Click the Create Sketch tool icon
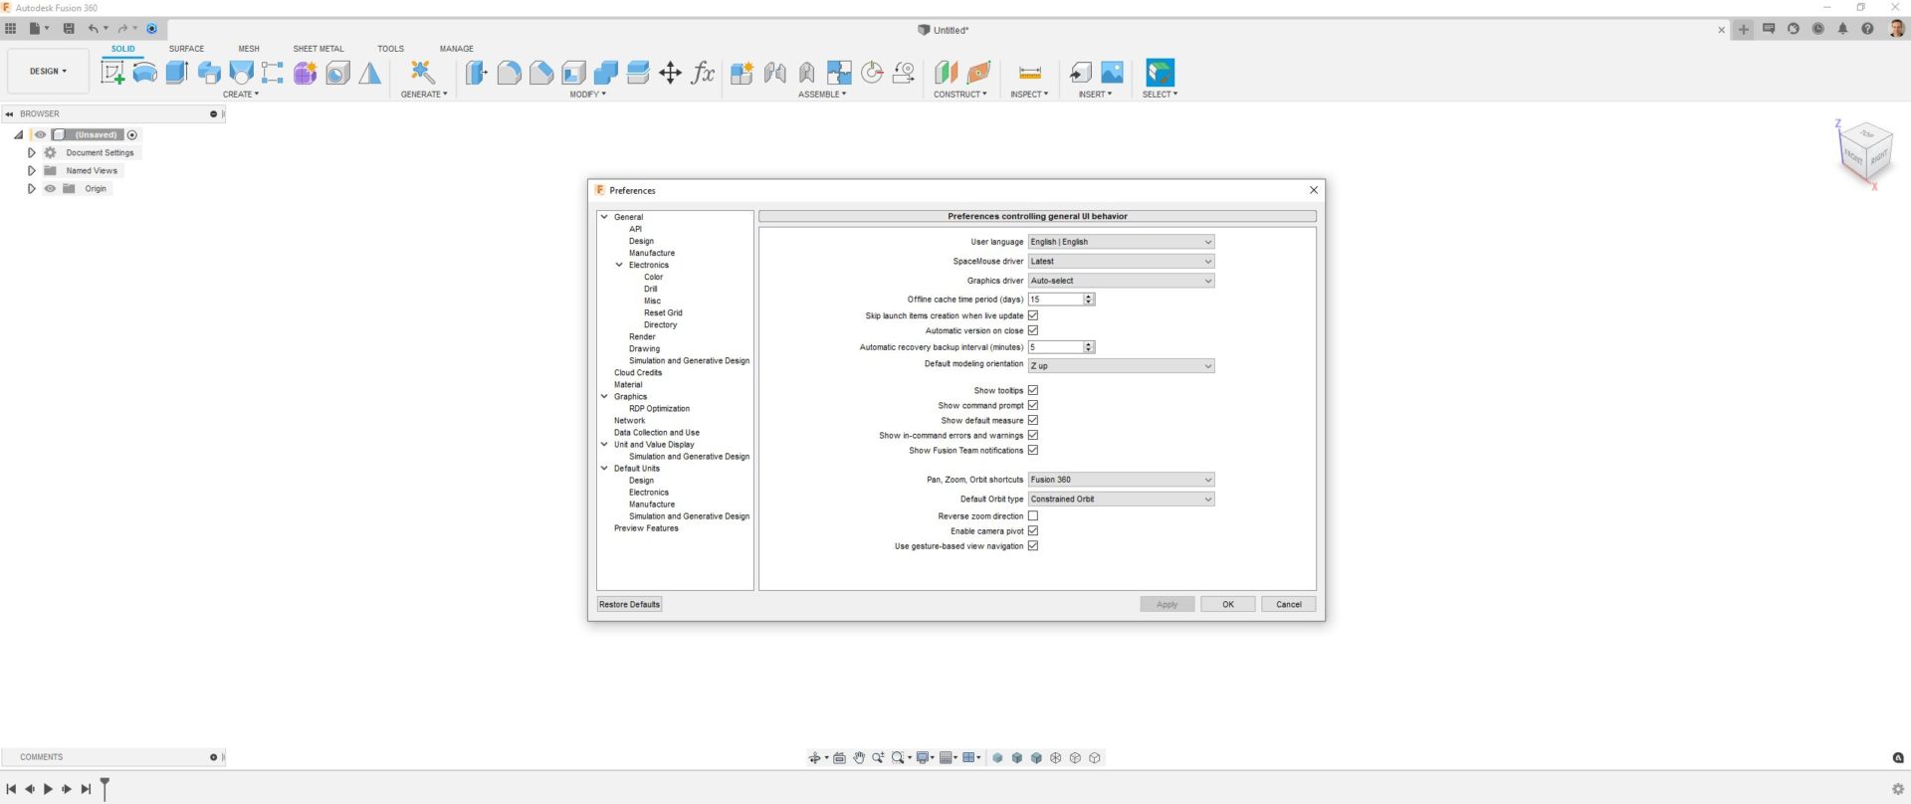 112,73
